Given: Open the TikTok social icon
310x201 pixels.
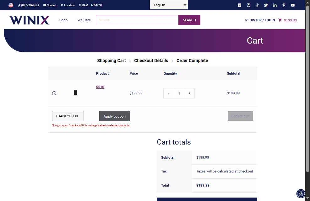Looking at the screenshot, I should [x=257, y=5].
